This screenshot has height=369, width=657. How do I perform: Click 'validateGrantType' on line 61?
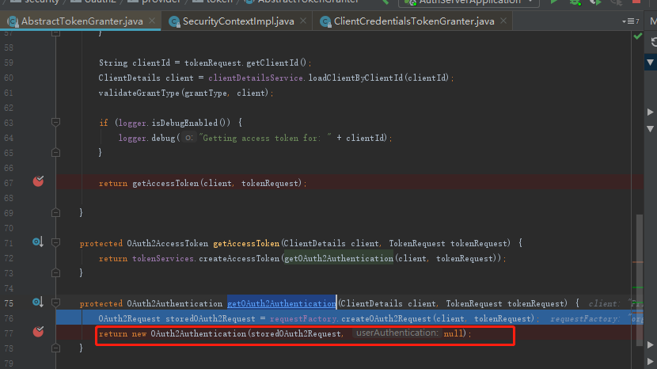[x=139, y=93]
